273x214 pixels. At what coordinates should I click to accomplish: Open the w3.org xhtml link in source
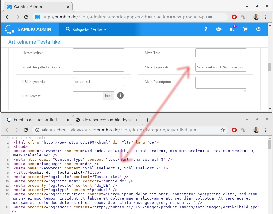pos(76,142)
